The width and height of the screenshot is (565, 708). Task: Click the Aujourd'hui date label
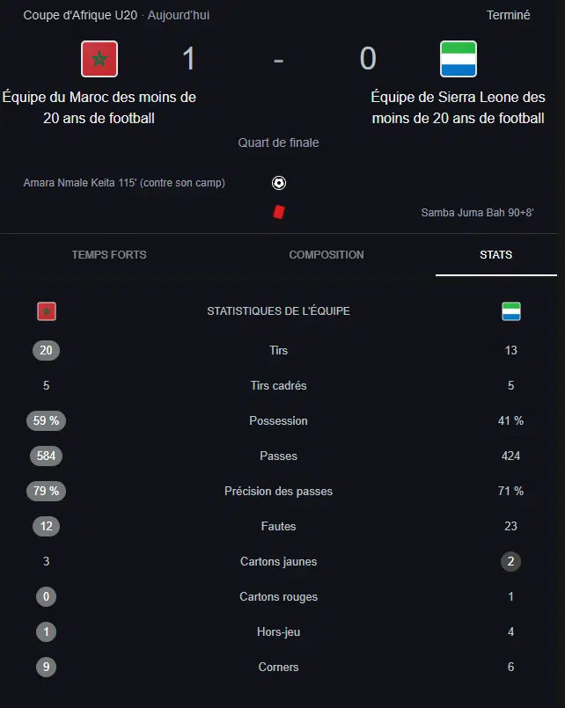(x=179, y=15)
